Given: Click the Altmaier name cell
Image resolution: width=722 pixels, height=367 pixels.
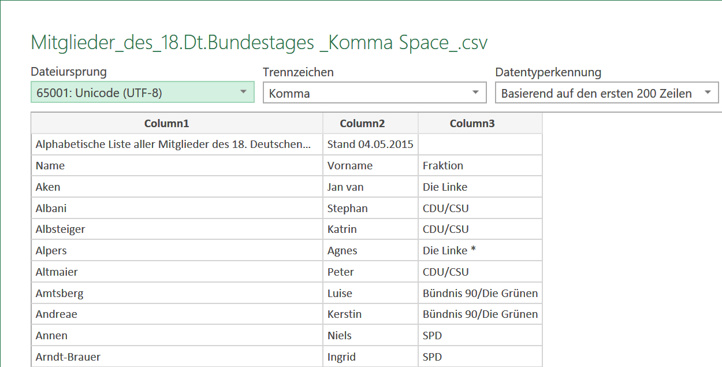Looking at the screenshot, I should pos(177,272).
